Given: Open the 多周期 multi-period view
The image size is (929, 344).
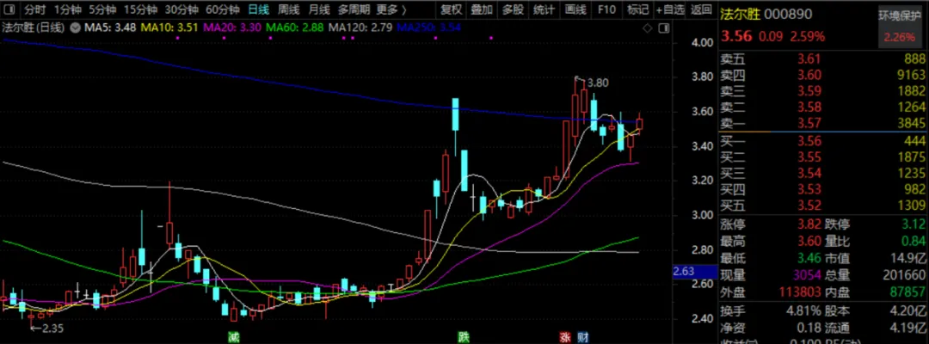Looking at the screenshot, I should coord(354,9).
